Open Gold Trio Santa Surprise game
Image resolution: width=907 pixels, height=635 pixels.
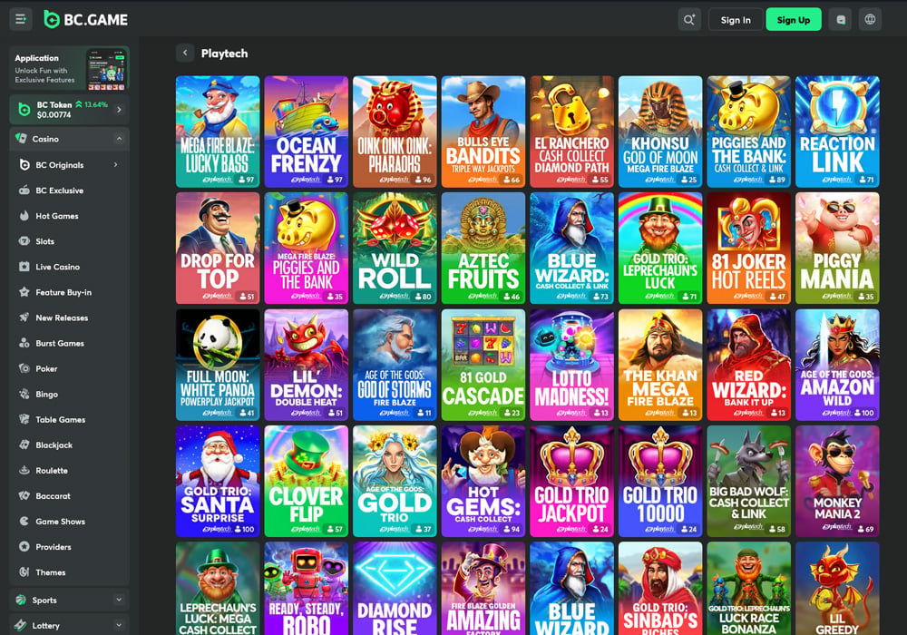pyautogui.click(x=218, y=481)
